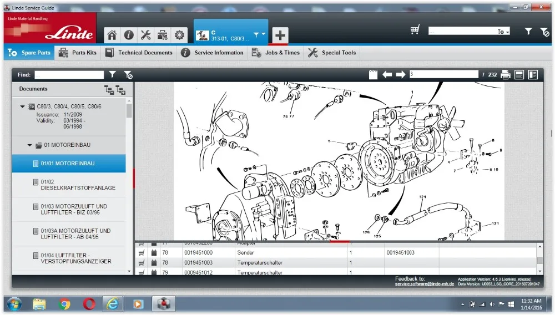Image resolution: width=555 pixels, height=315 pixels.
Task: Open the Special Tools tab
Action: coord(332,53)
